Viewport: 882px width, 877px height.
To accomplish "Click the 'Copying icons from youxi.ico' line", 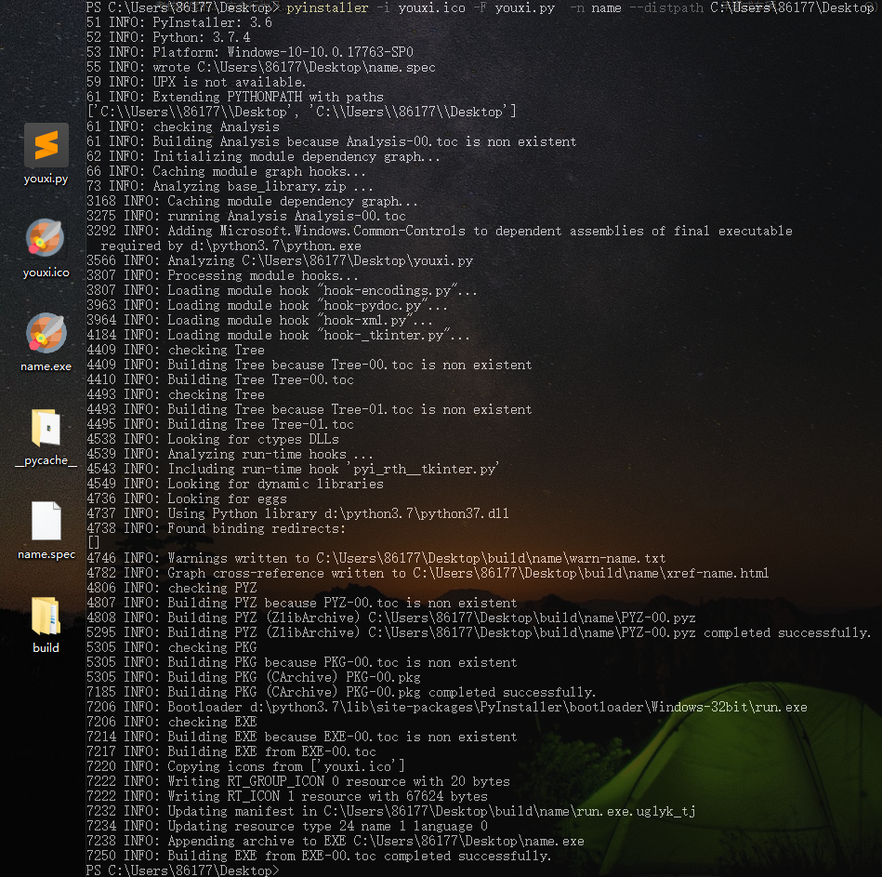I will pyautogui.click(x=245, y=766).
